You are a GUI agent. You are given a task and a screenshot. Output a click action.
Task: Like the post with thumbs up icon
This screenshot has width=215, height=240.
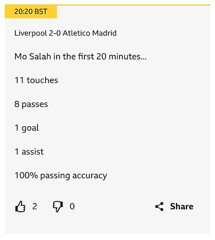(20, 206)
